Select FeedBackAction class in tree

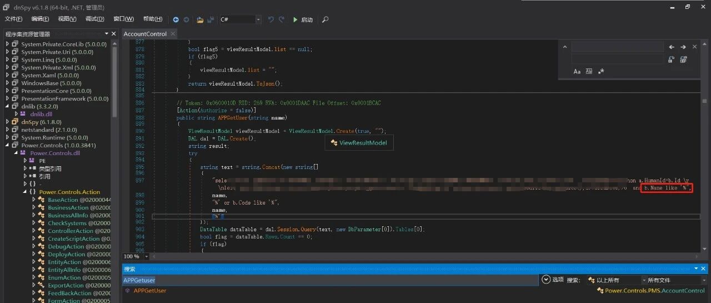click(69, 293)
